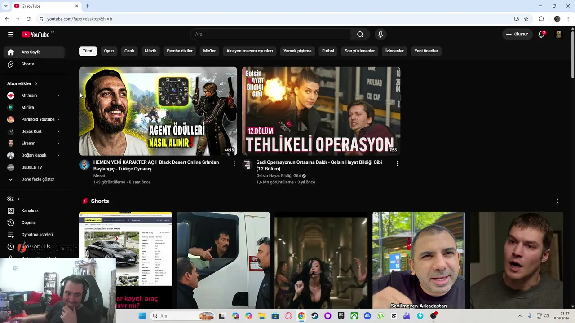575x323 pixels.
Task: Open options for the Black Desert video
Action: click(234, 164)
